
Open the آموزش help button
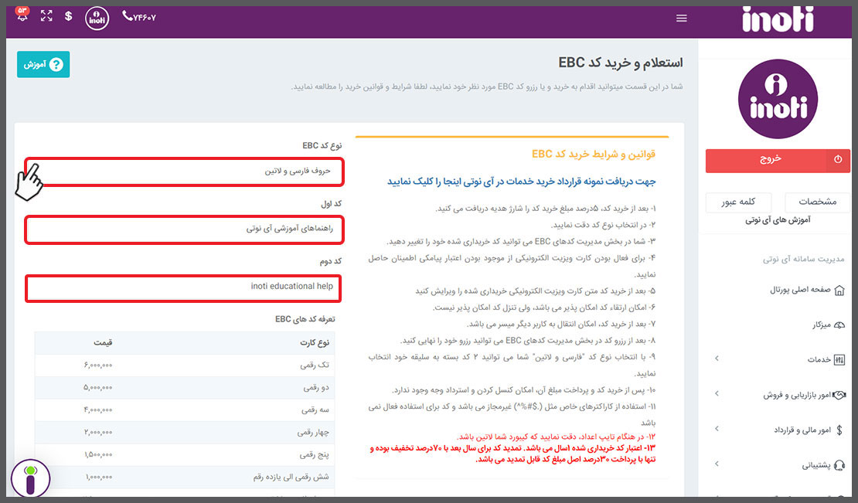[x=43, y=64]
